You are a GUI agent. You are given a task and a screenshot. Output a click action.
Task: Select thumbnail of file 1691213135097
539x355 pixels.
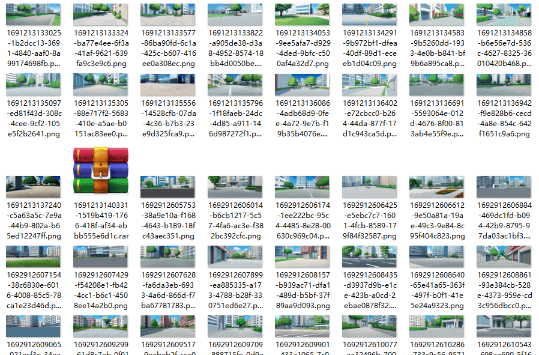[x=34, y=85]
